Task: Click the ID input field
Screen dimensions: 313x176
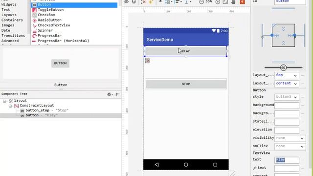Action: point(290,1)
